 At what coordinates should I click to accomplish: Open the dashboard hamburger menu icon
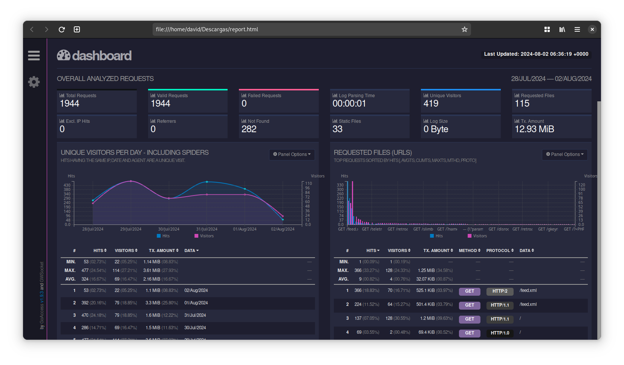pyautogui.click(x=34, y=56)
